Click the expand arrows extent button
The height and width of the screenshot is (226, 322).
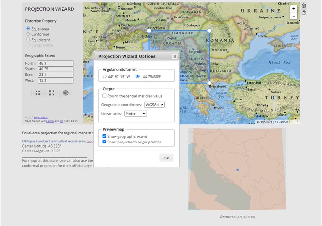tap(52, 93)
